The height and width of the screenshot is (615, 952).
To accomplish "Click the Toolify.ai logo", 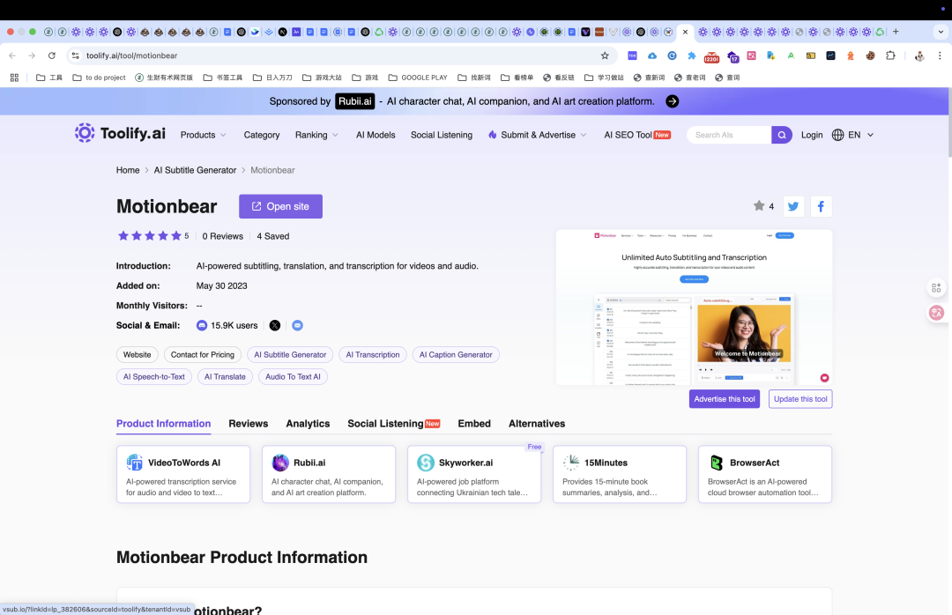I will pos(120,134).
